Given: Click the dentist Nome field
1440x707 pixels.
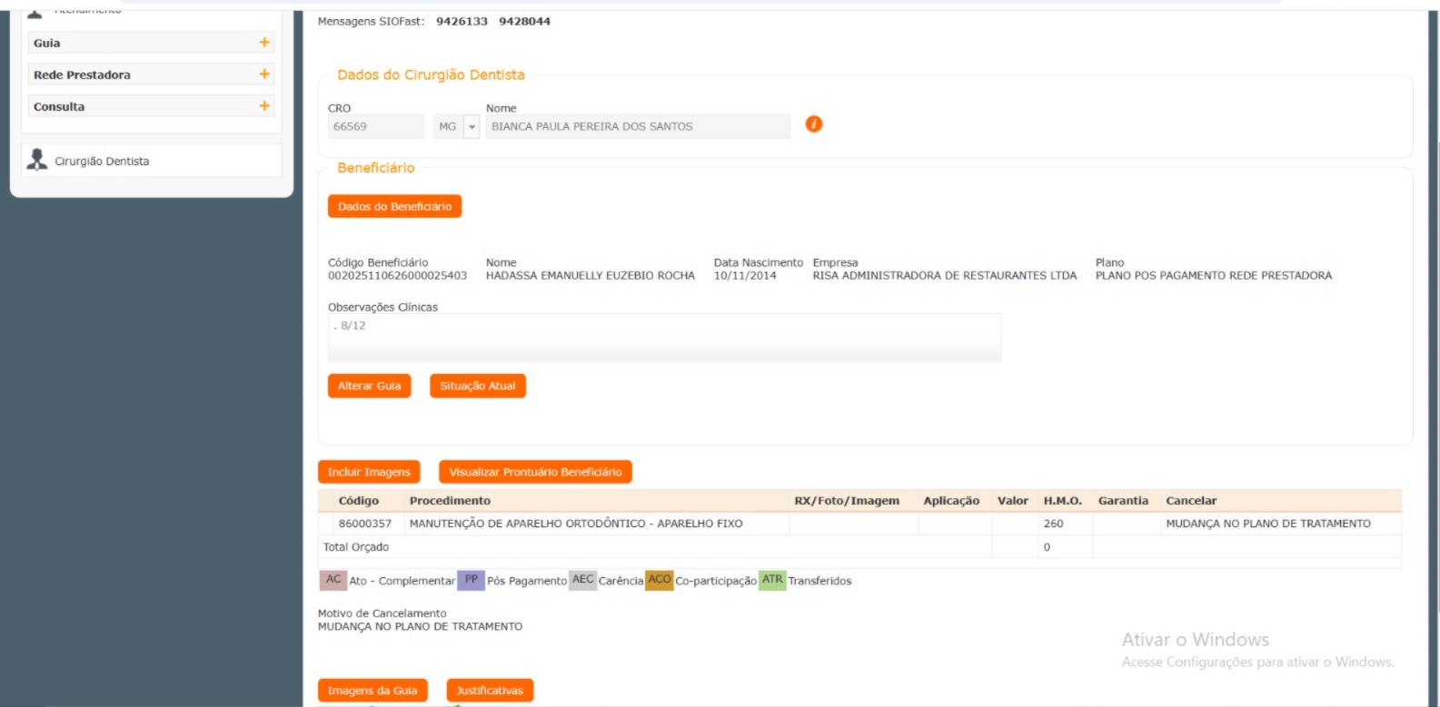Looking at the screenshot, I should tap(638, 127).
